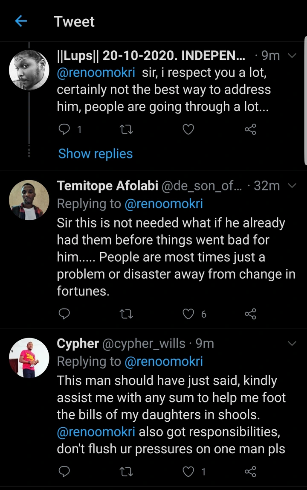The image size is (307, 490).
Task: Share the Lups tweet
Action: [250, 129]
